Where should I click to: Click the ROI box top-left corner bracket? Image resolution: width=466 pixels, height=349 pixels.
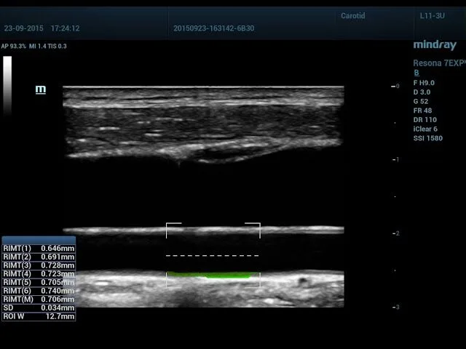coord(173,230)
